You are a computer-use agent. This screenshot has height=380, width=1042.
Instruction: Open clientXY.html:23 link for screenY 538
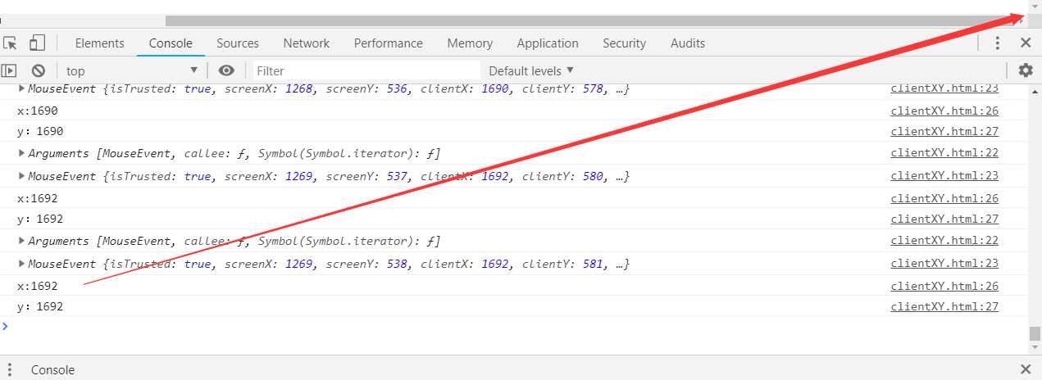pos(944,264)
